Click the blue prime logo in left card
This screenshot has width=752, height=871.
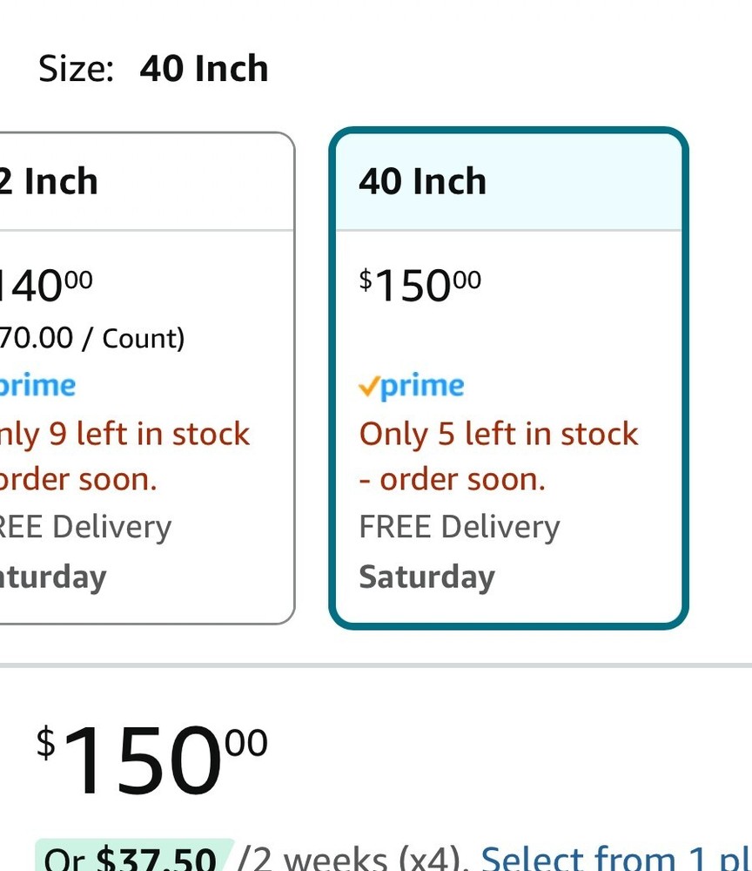pyautogui.click(x=38, y=386)
